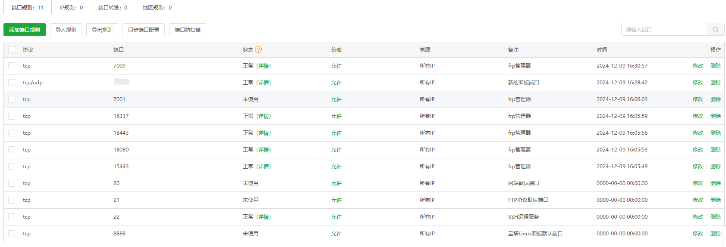The height and width of the screenshot is (247, 726).
Task: Check the box for port 18080 row
Action: click(12, 150)
